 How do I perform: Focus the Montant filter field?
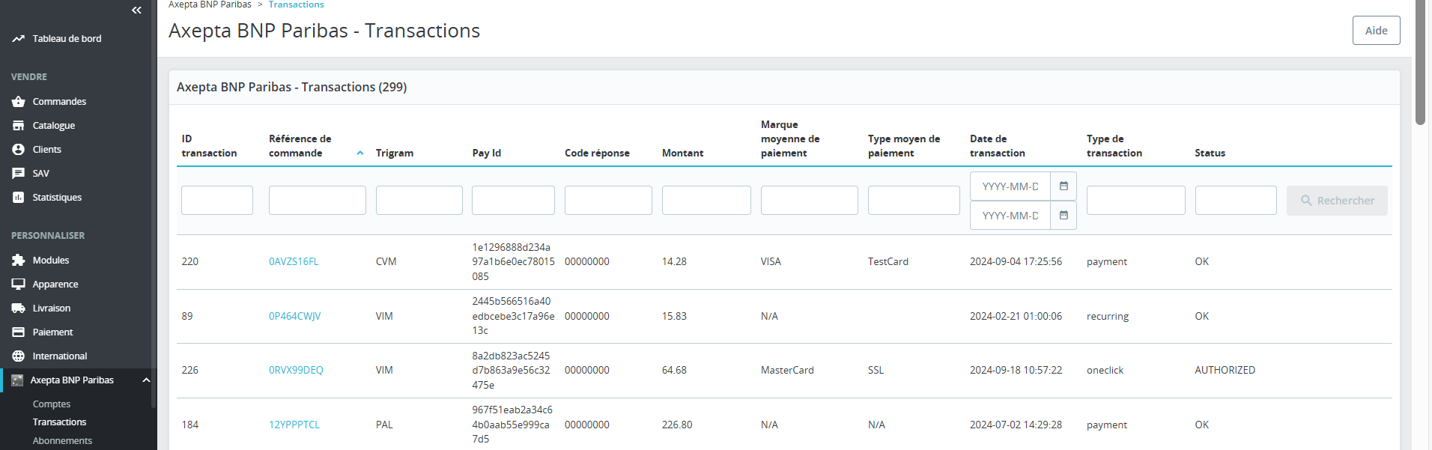click(x=706, y=201)
